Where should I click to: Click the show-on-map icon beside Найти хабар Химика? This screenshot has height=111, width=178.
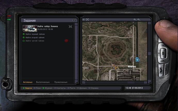click(70, 26)
